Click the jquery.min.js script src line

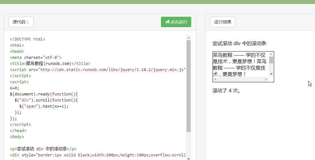[x=98, y=70]
